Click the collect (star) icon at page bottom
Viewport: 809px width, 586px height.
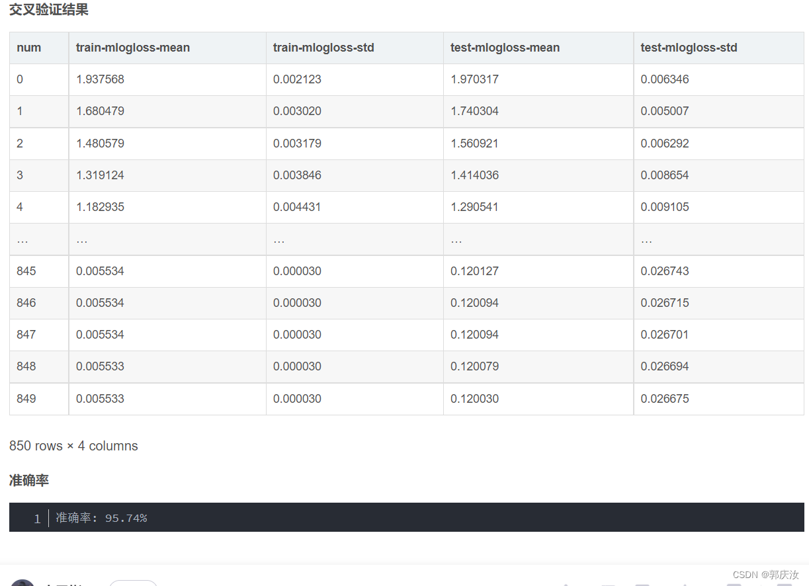click(x=642, y=585)
